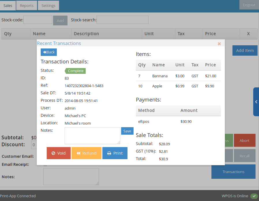Screen dimensions: 259x201
Task: Click the Recall button
Action: click(245, 156)
